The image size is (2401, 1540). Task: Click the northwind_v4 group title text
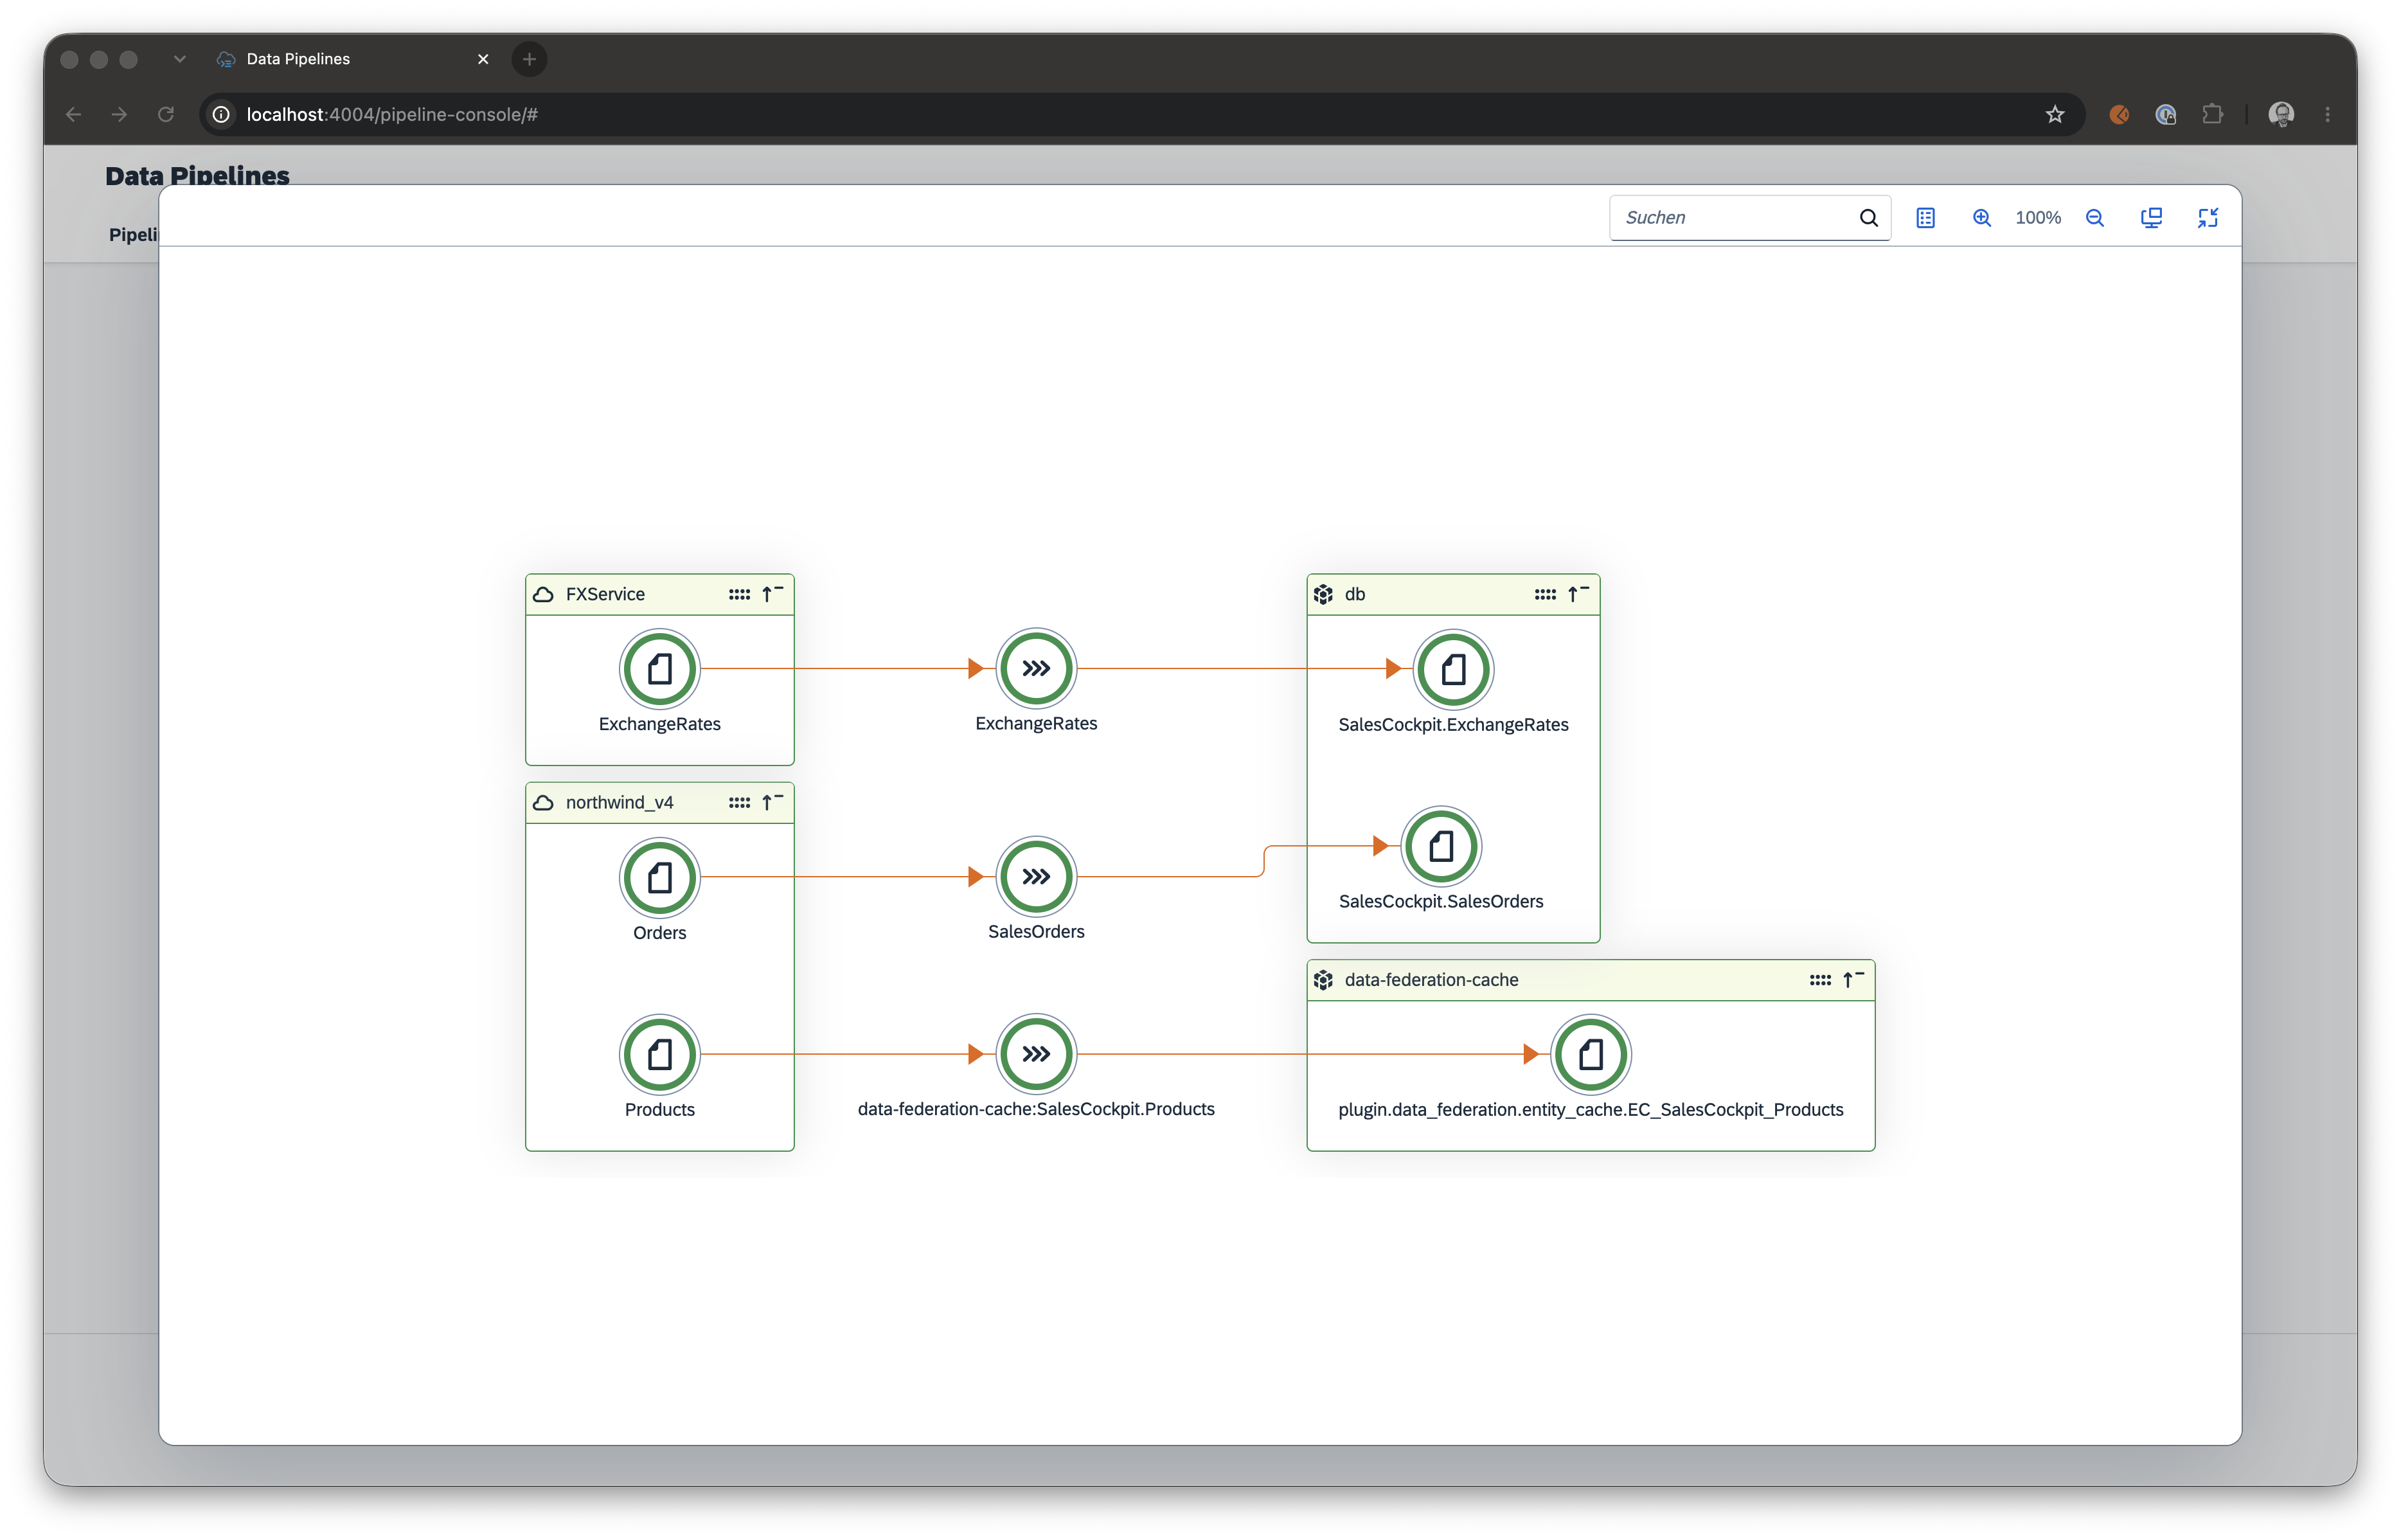620,802
